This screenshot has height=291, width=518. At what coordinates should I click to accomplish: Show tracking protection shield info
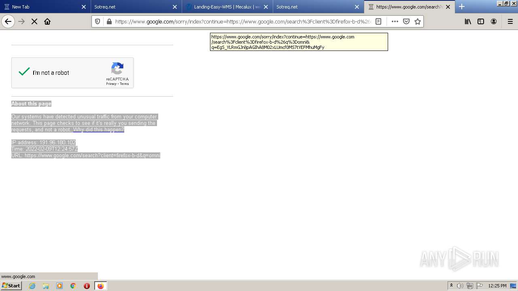98,21
